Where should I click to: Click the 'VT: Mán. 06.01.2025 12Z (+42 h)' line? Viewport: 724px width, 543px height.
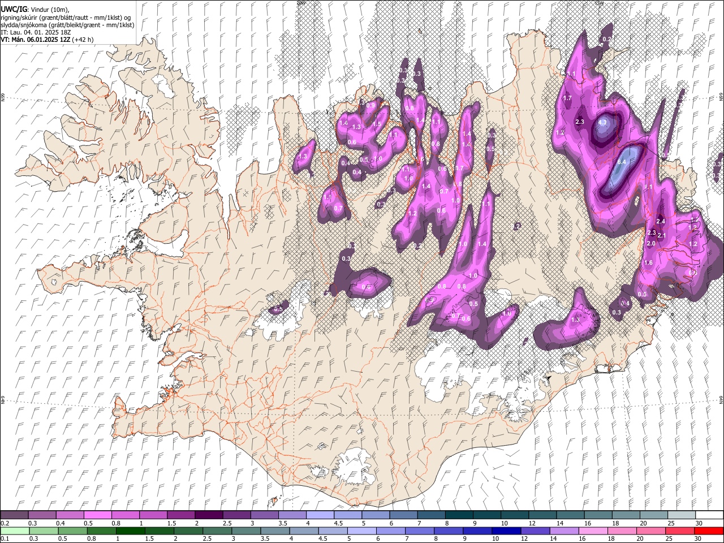pos(47,40)
